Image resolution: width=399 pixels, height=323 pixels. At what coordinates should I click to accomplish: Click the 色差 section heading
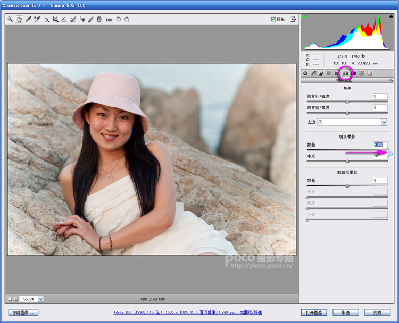pyautogui.click(x=347, y=88)
